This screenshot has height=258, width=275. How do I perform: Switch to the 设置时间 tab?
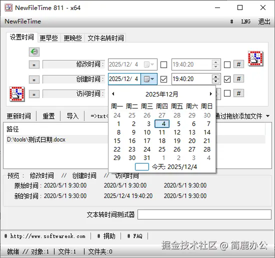pos(22,37)
